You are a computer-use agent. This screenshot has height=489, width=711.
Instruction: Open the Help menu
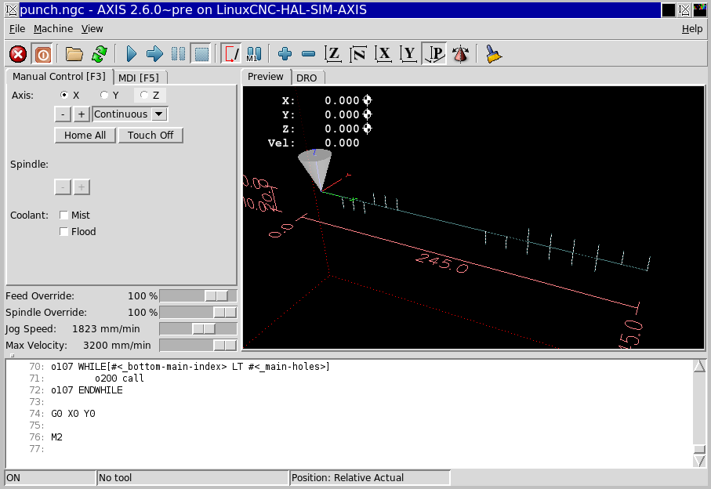[692, 29]
